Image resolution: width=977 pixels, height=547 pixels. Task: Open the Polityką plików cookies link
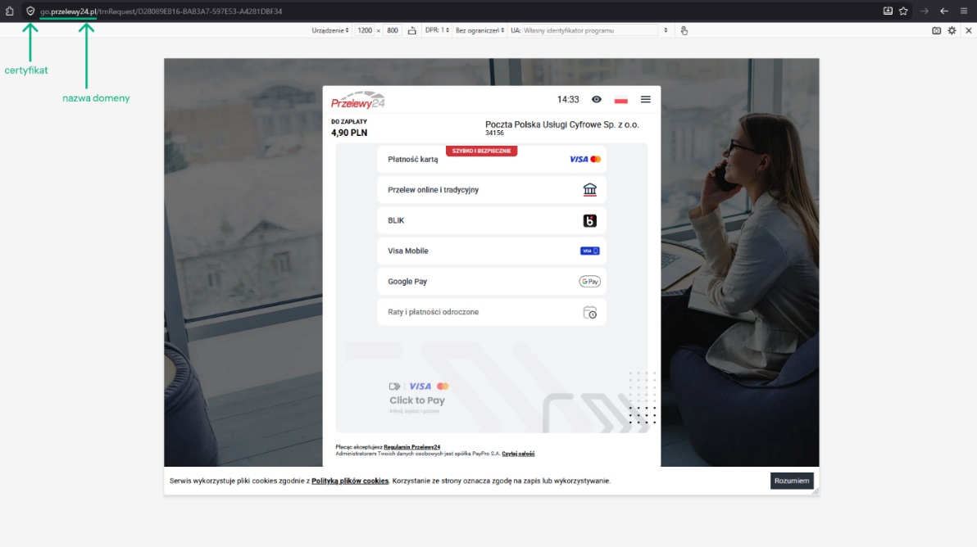[349, 481]
